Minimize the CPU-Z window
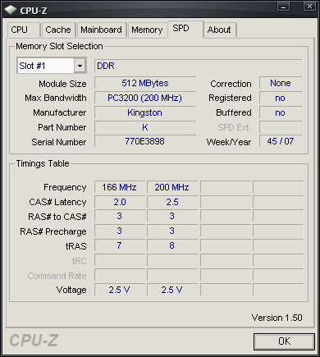The width and height of the screenshot is (320, 357). point(283,6)
